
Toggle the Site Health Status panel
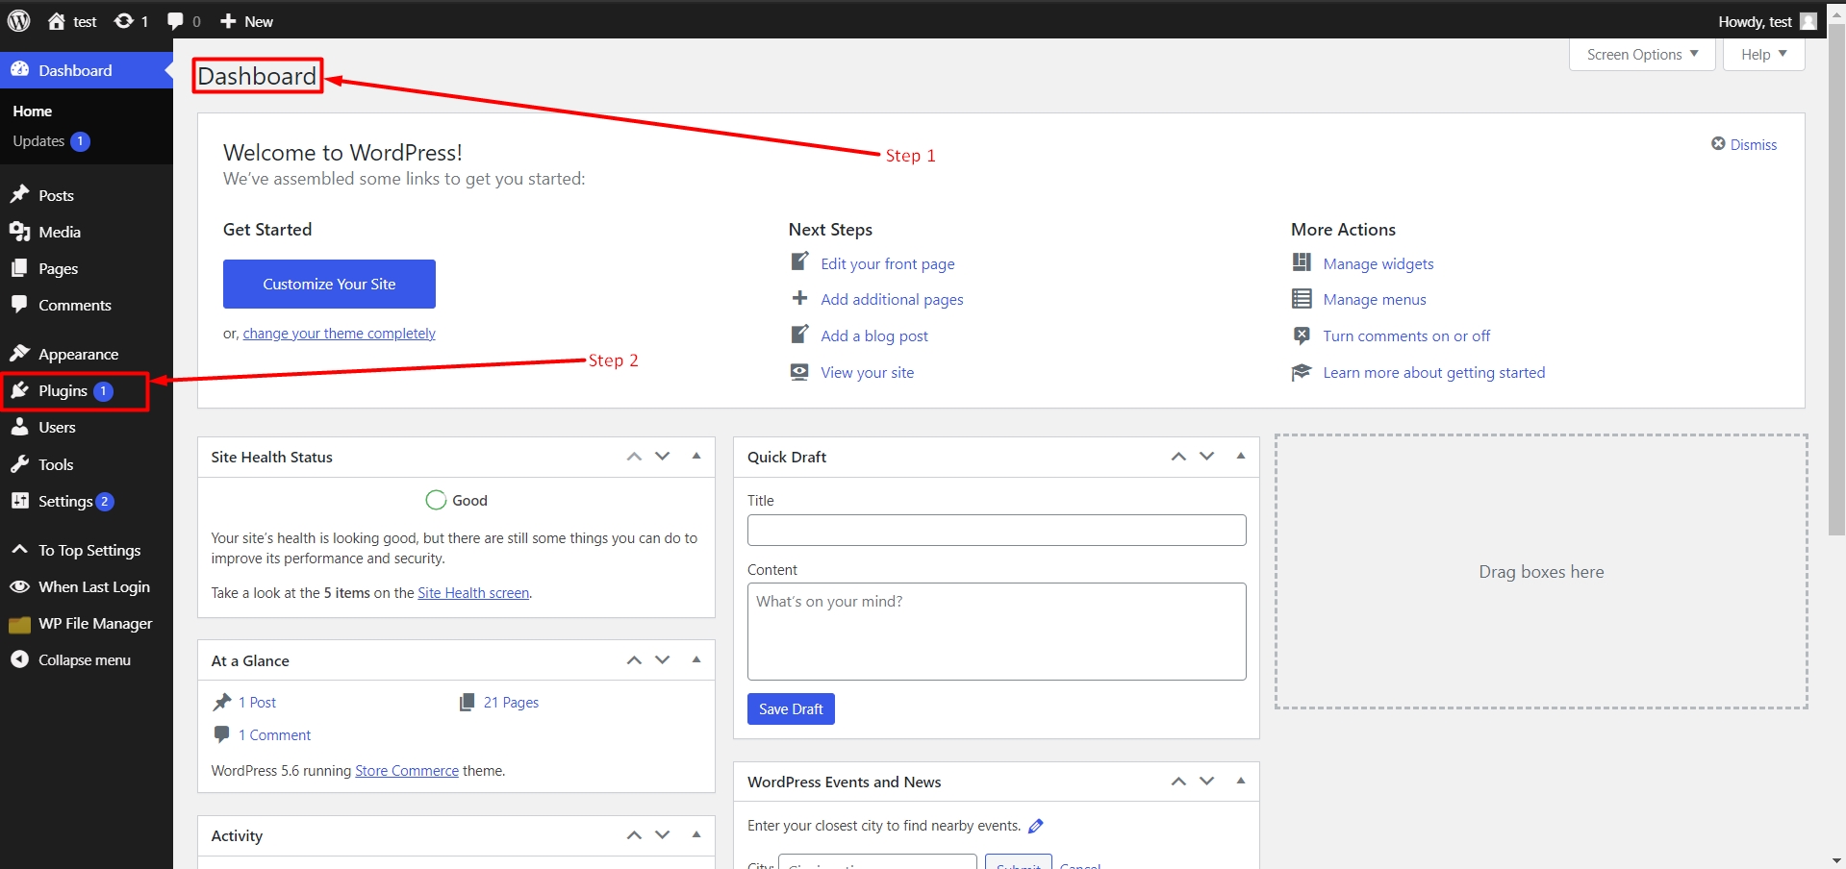pos(696,457)
